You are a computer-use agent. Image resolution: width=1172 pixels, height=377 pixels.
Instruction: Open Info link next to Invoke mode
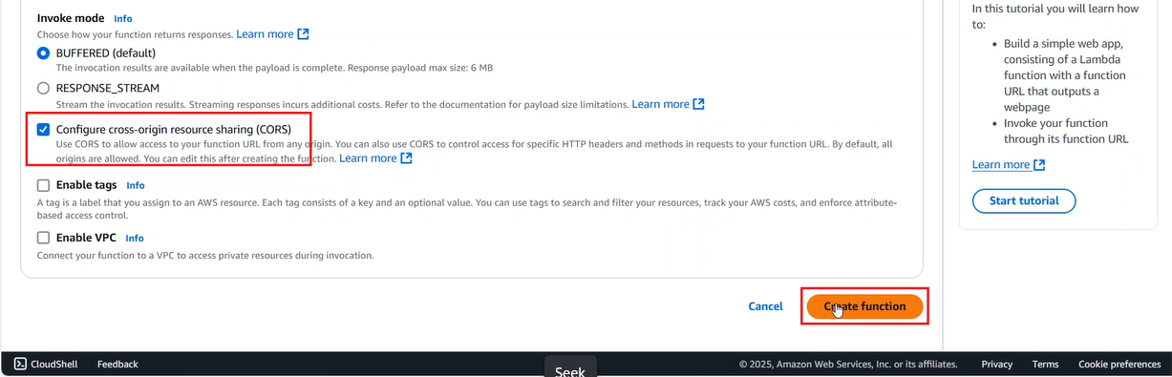(x=123, y=18)
